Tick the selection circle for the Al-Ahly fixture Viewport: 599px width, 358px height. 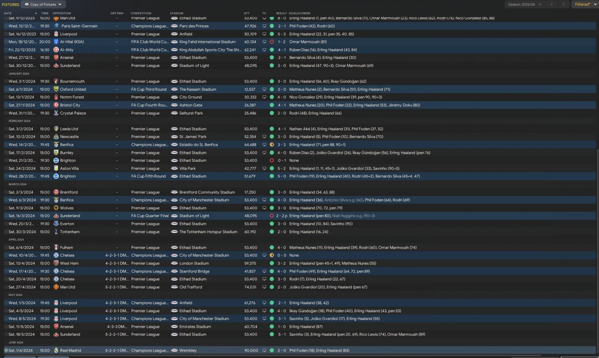[6, 50]
